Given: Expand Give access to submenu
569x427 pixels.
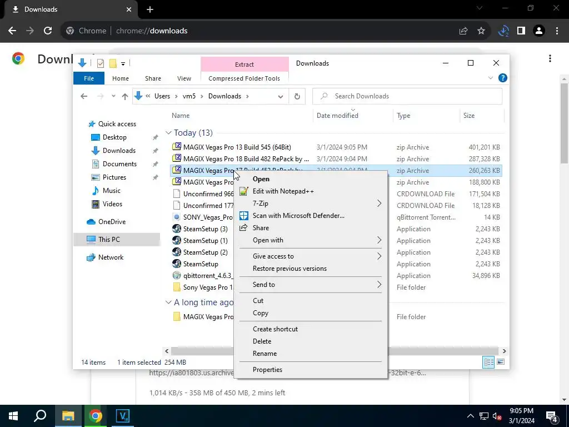Looking at the screenshot, I should (379, 256).
